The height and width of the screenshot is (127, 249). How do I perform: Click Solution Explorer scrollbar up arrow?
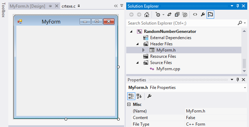pos(244,31)
